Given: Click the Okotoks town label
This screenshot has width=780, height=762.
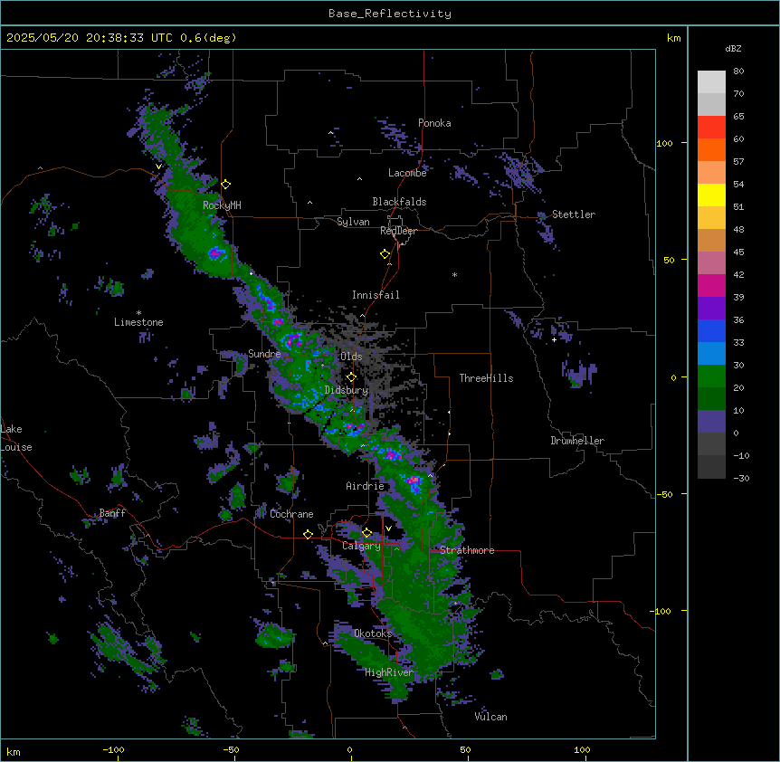Looking at the screenshot, I should [373, 633].
